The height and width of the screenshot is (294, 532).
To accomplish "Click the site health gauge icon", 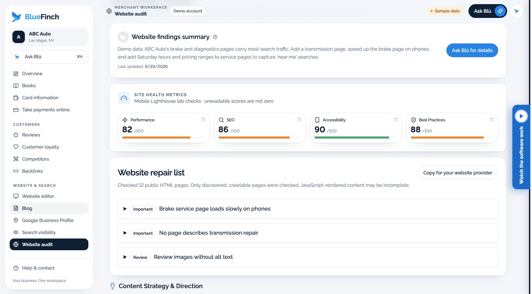I will 124,98.
